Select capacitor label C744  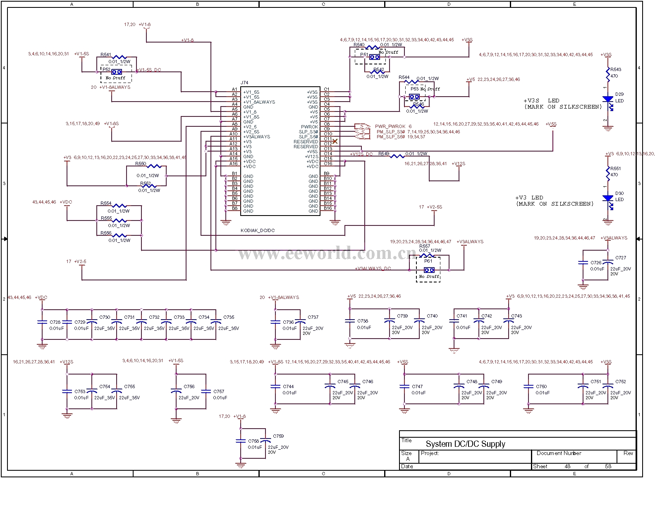[288, 386]
